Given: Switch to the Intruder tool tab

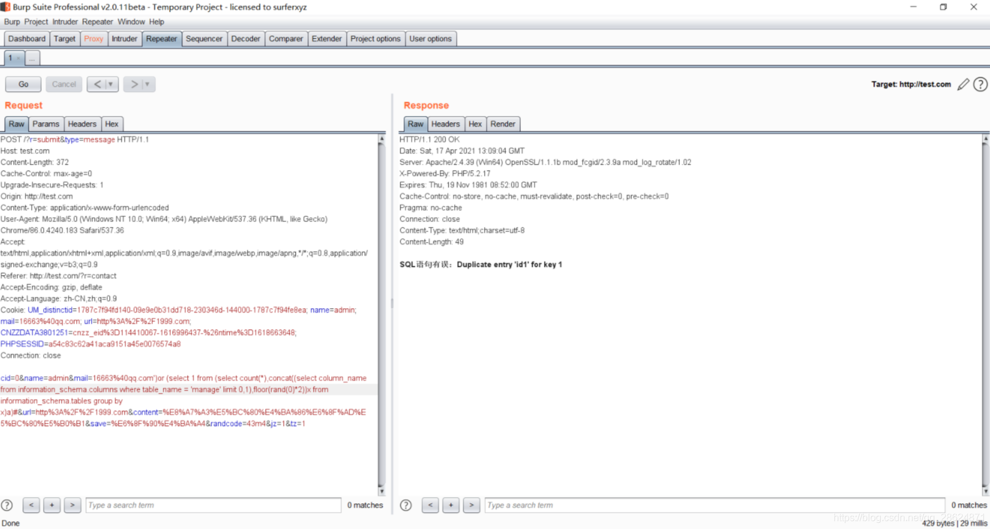Looking at the screenshot, I should tap(124, 39).
